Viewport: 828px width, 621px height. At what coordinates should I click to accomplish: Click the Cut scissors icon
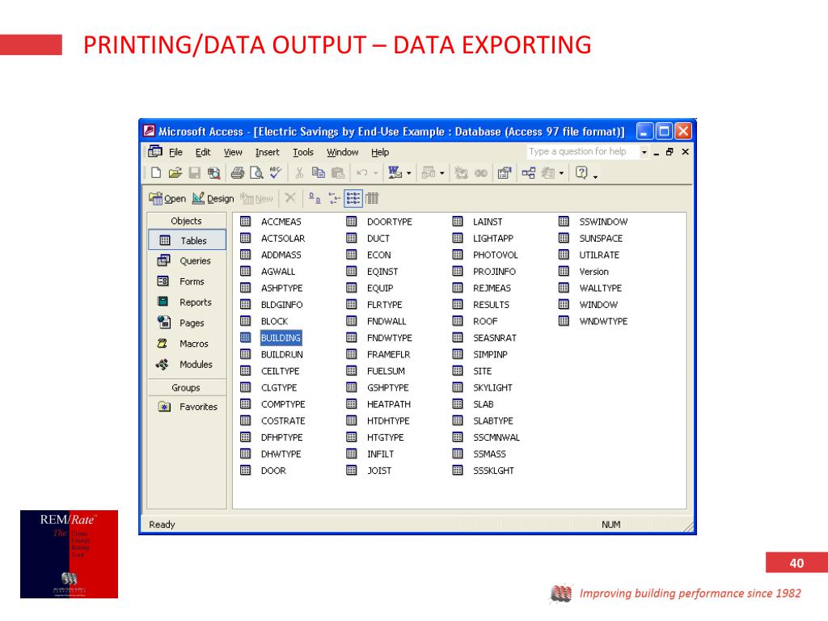pos(299,173)
